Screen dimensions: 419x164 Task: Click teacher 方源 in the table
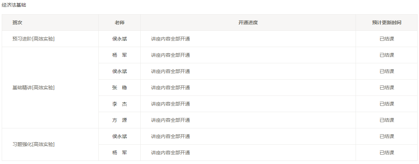tap(120, 120)
